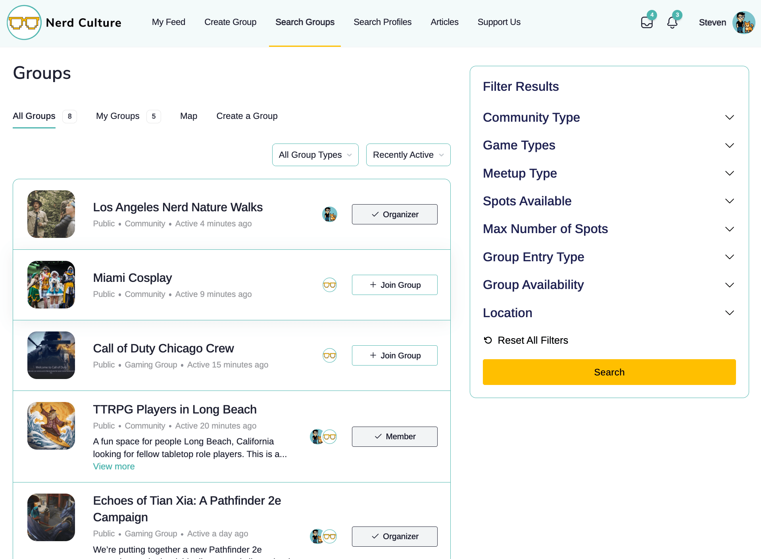Image resolution: width=761 pixels, height=559 pixels.
Task: Click the Nerd Culture glasses logo
Action: pyautogui.click(x=24, y=23)
